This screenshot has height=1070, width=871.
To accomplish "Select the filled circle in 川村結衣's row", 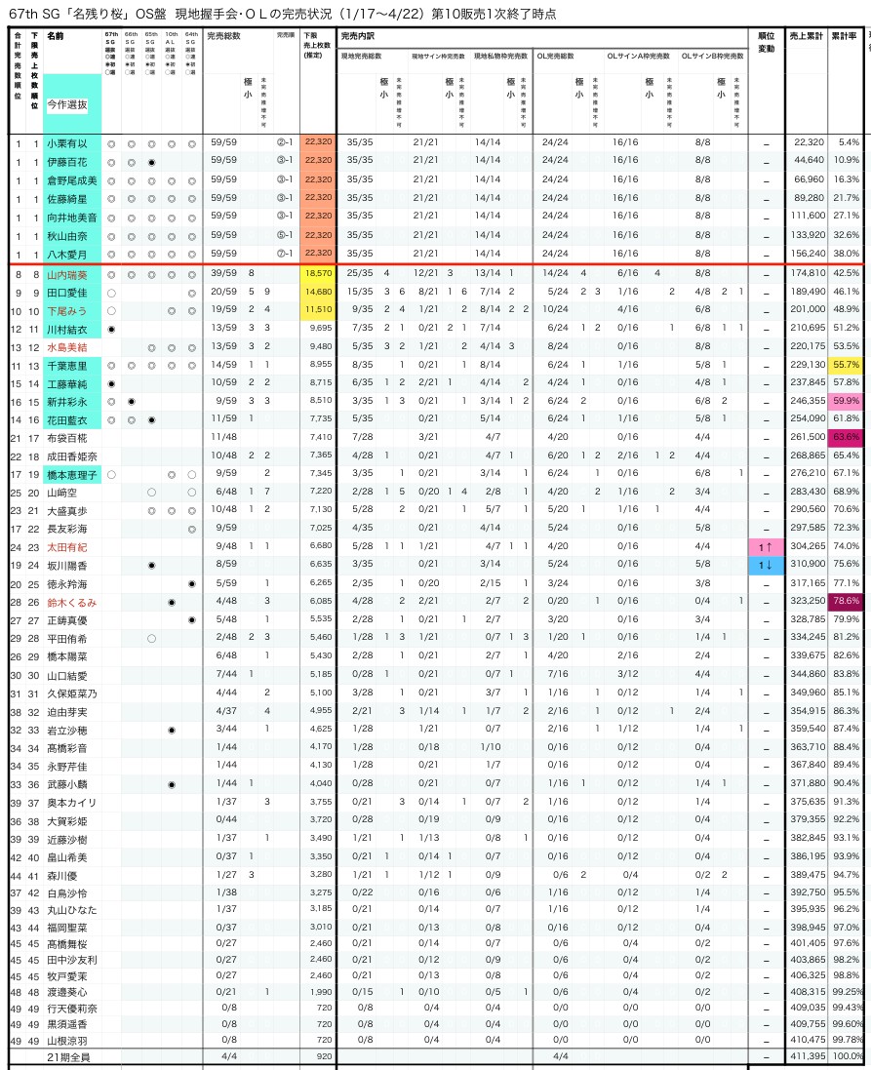I will tap(111, 330).
